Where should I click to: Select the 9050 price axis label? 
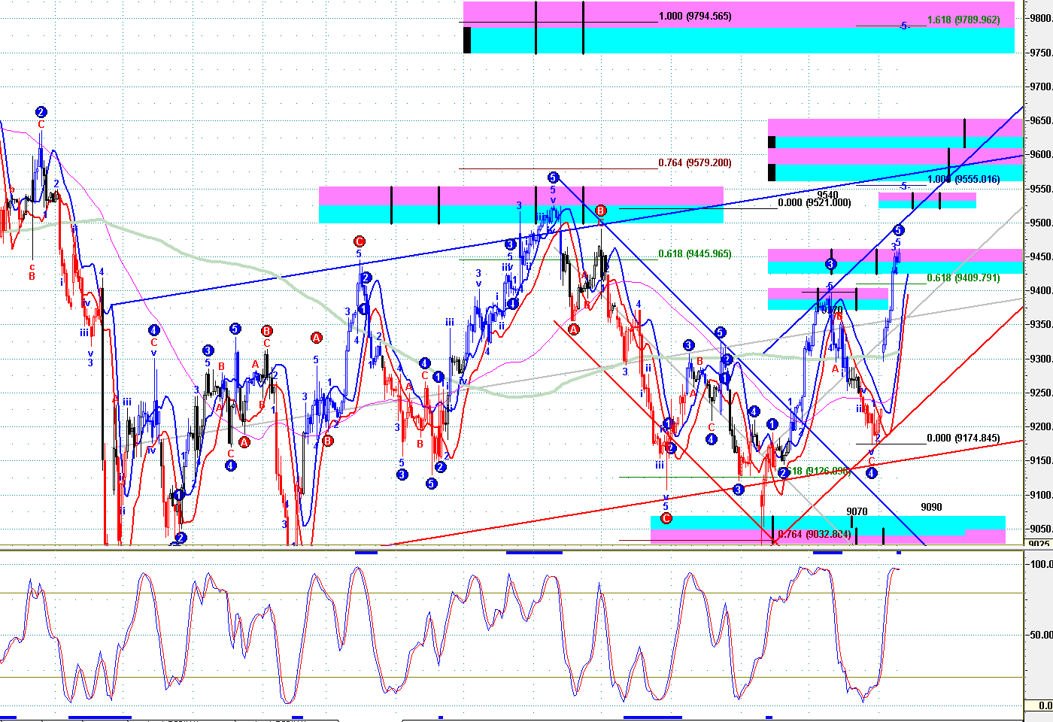[1041, 529]
